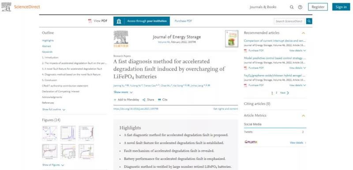
Task: Click the Cite quote icon
Action: (159, 100)
